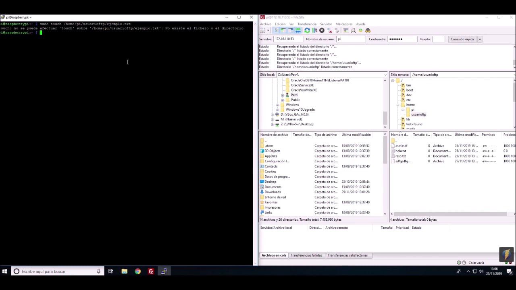Click the Servidor input field

coord(288,39)
